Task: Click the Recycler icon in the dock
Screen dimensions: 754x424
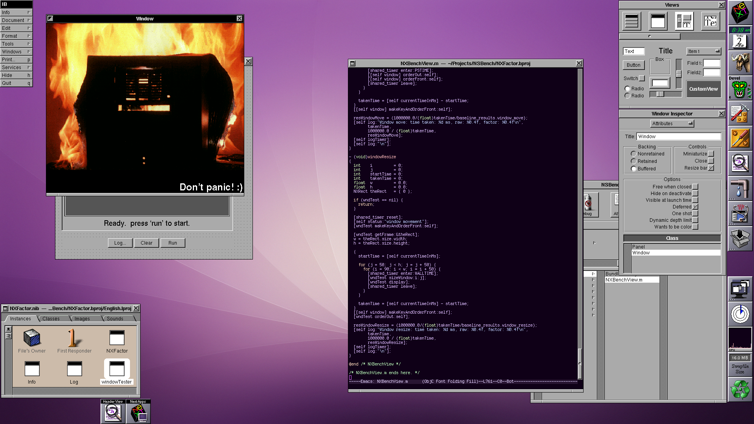Action: [740, 390]
